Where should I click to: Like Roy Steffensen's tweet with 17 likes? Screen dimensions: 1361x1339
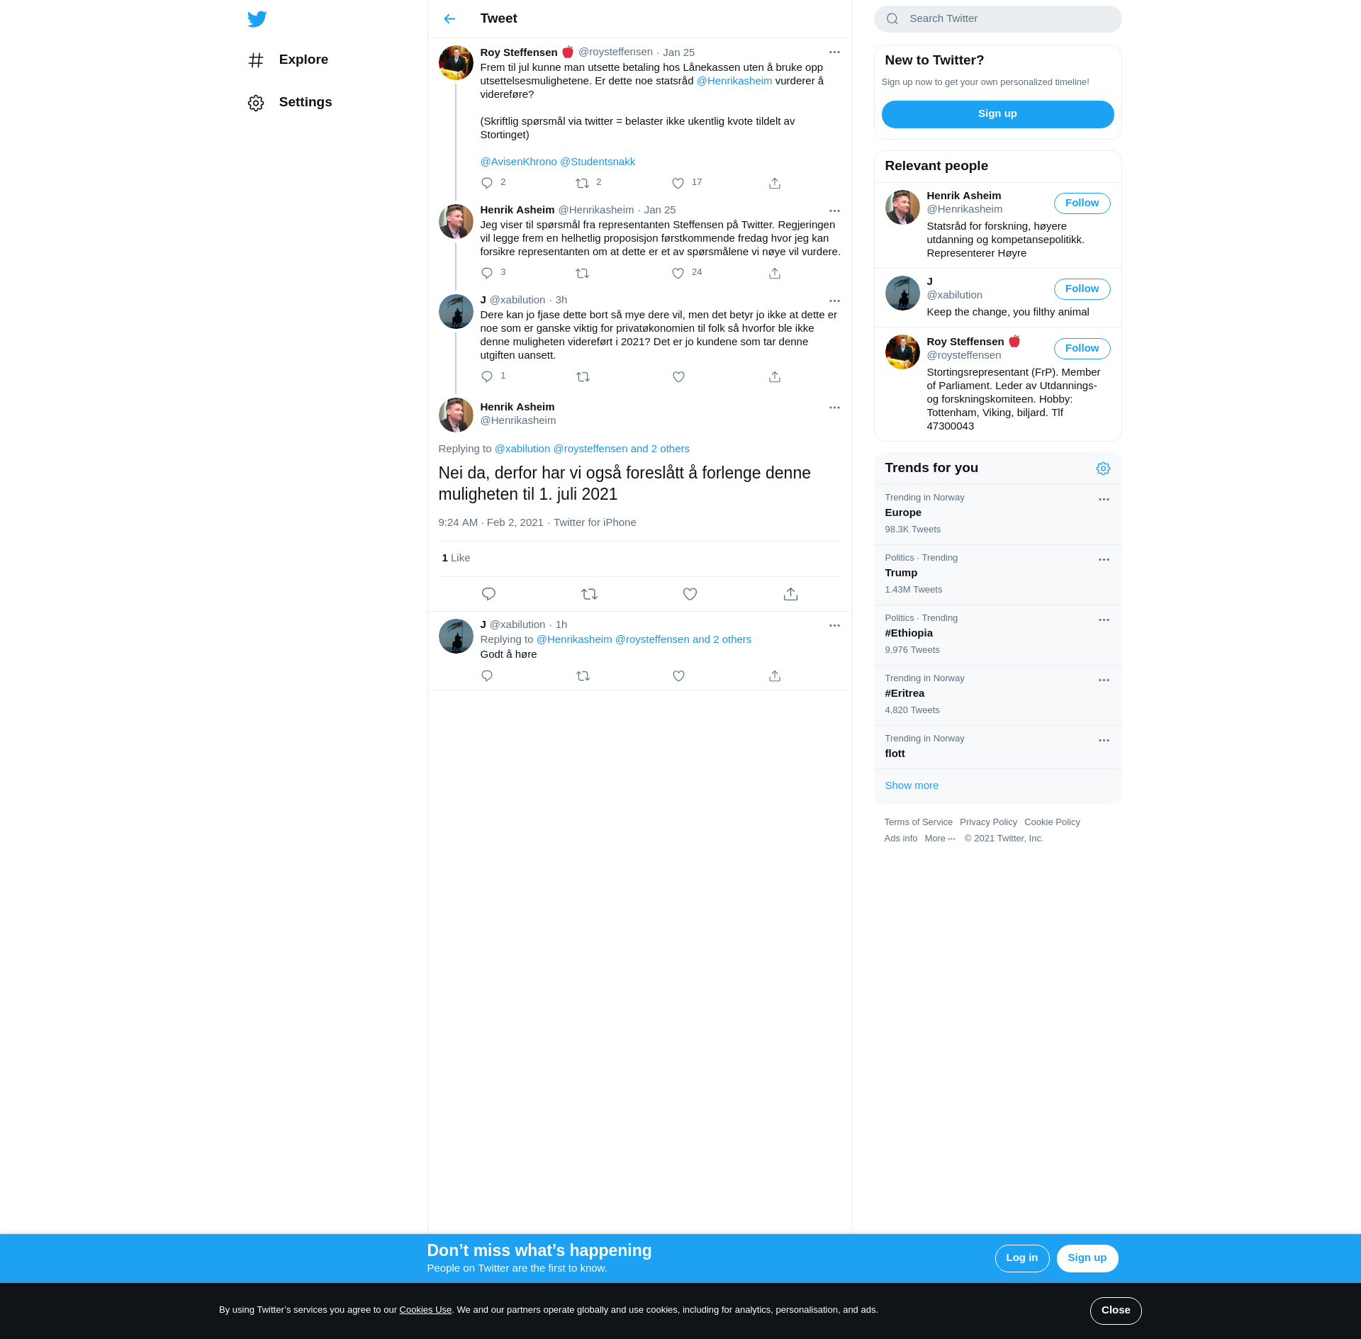pyautogui.click(x=678, y=184)
